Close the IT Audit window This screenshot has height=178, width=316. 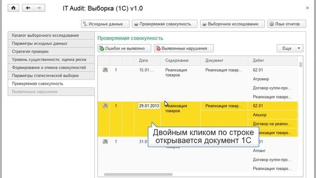pos(307,8)
